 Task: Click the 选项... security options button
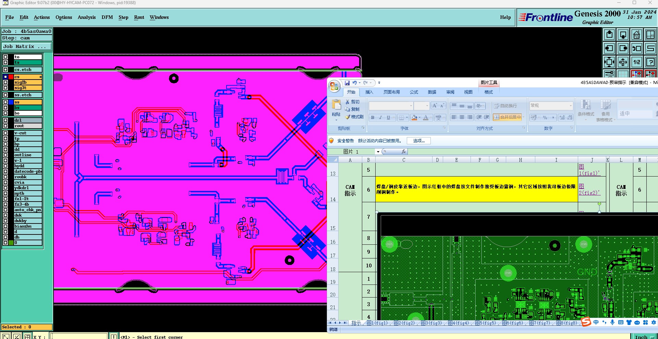tap(419, 141)
